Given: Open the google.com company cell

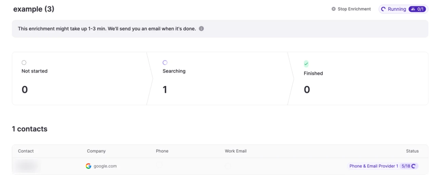Looking at the screenshot, I should click(x=101, y=166).
